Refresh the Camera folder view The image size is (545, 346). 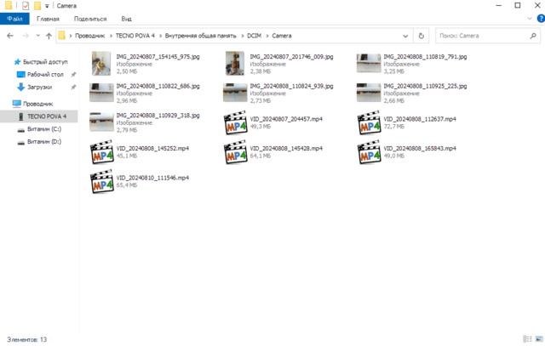click(422, 36)
